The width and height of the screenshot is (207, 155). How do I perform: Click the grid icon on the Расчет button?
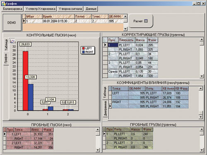(x=146, y=21)
